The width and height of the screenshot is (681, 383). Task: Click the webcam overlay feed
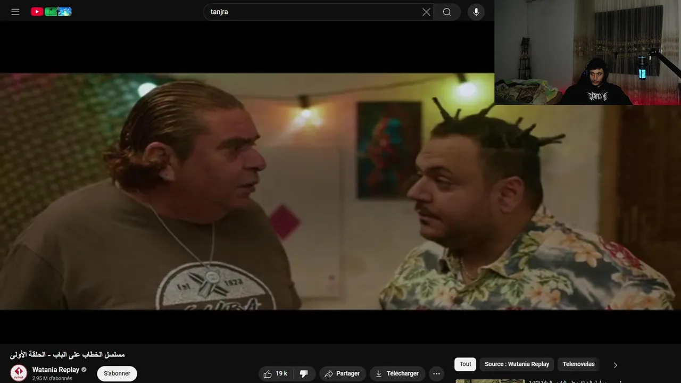[x=587, y=52]
